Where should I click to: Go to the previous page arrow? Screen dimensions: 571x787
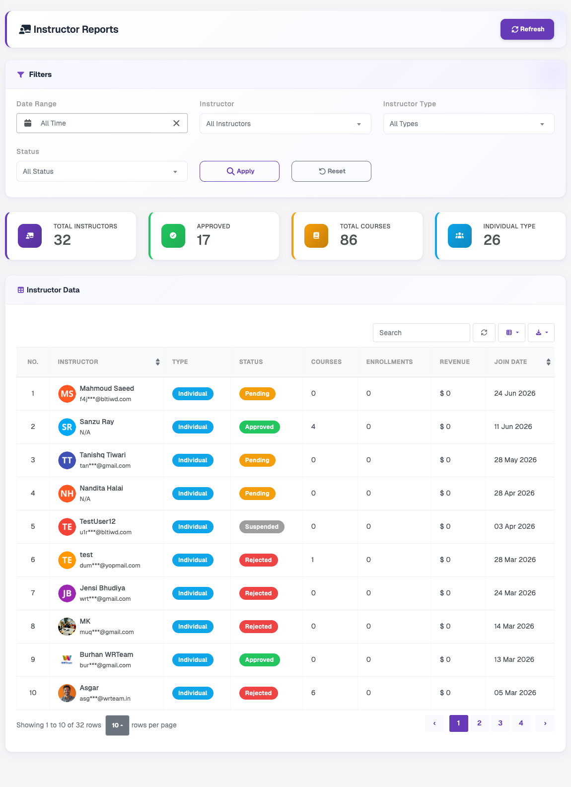click(434, 723)
